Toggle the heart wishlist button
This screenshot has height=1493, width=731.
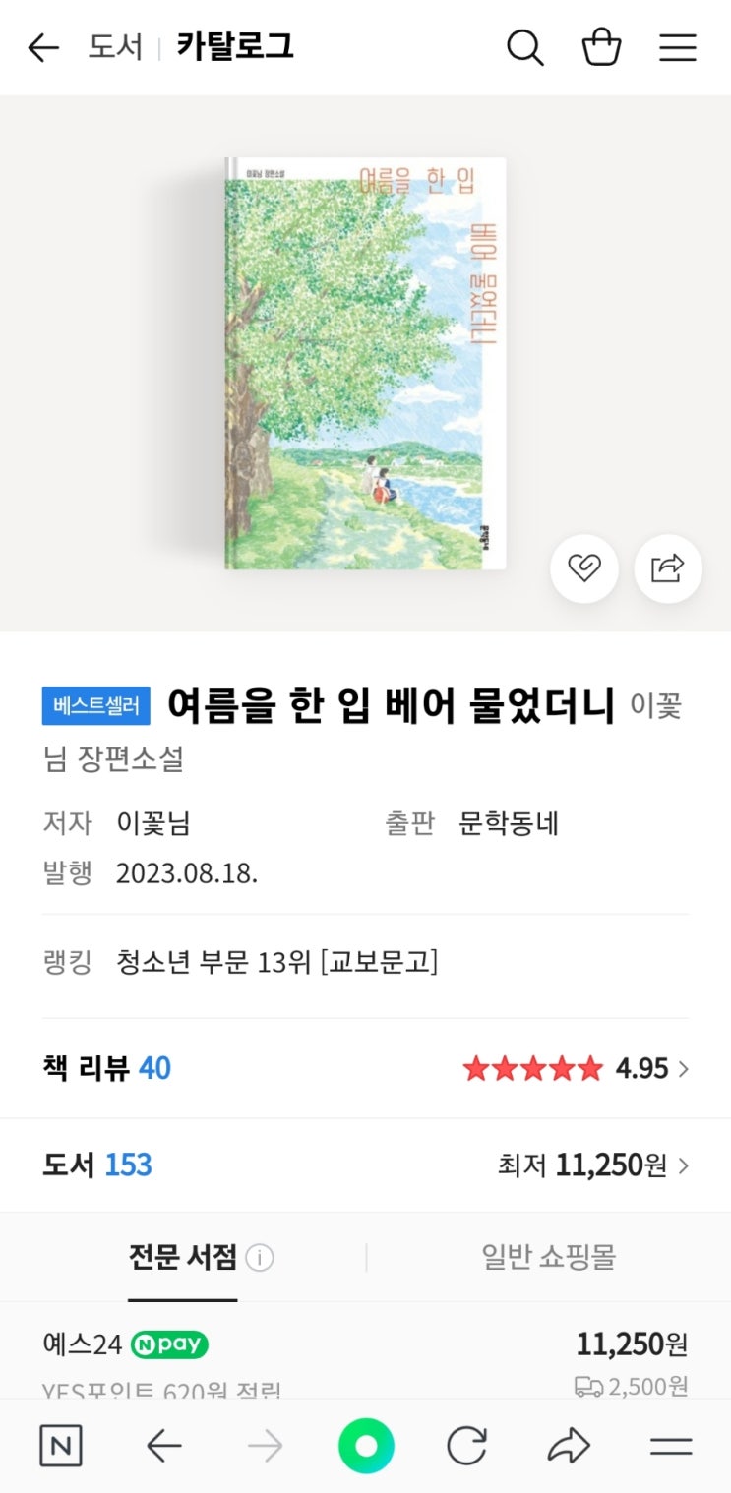pos(584,568)
